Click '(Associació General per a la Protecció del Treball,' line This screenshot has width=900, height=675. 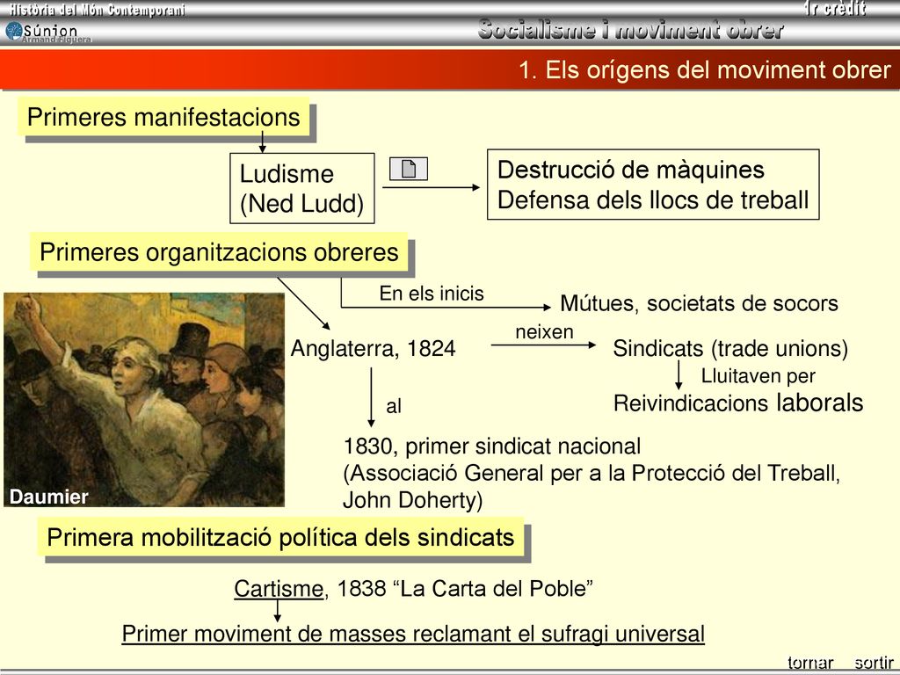592,473
